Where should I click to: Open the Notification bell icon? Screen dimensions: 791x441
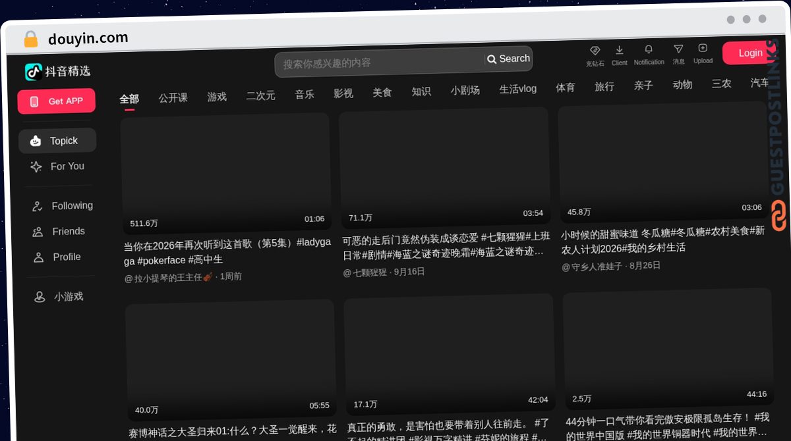pos(649,49)
